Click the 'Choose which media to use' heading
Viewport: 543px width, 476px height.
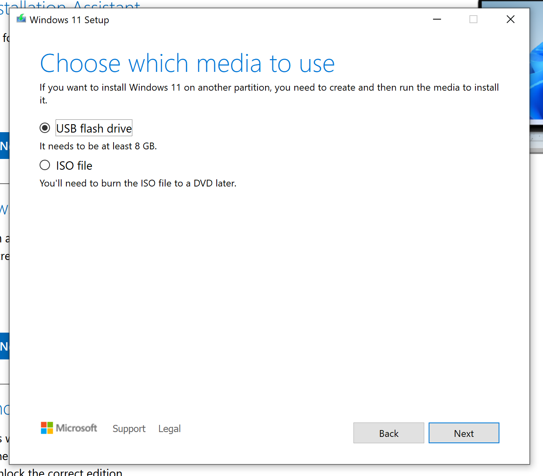(187, 63)
